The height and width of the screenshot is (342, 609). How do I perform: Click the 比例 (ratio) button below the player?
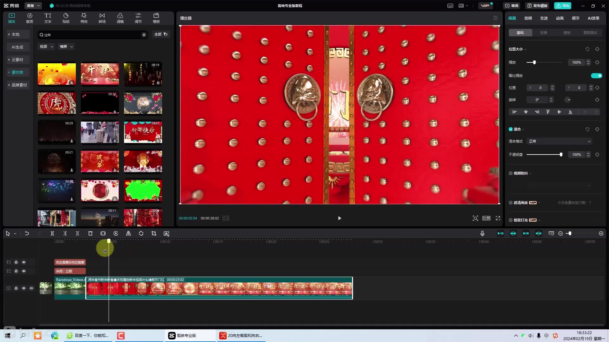pos(486,218)
